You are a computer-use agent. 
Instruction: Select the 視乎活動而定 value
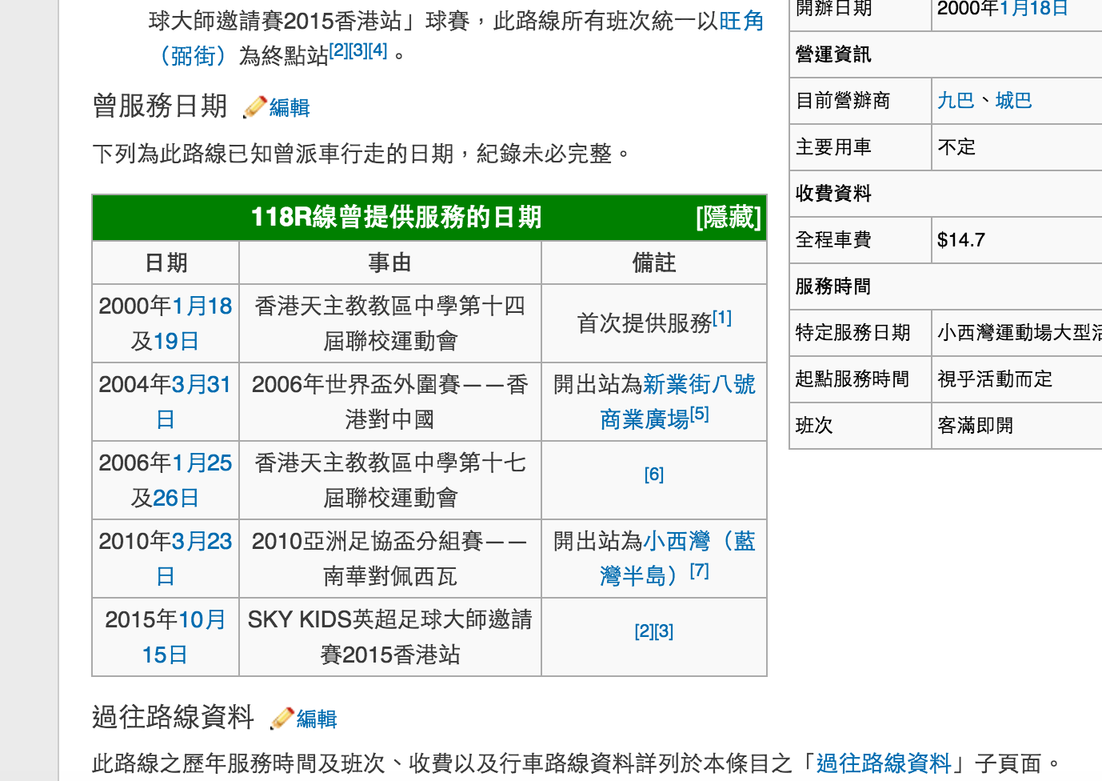click(x=995, y=379)
